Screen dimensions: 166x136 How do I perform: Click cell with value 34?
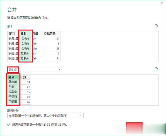coord(52,58)
